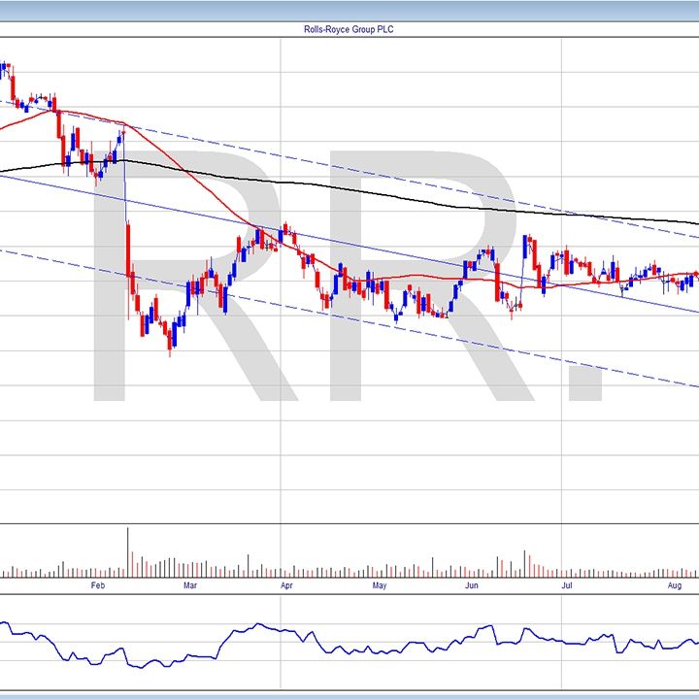Select the Aug label on time axis

point(675,586)
